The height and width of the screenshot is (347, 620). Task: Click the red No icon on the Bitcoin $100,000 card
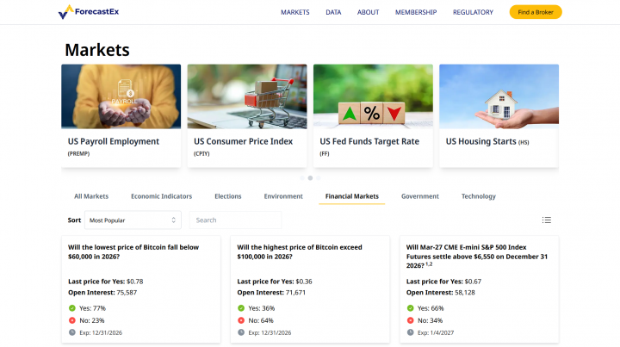tap(241, 320)
